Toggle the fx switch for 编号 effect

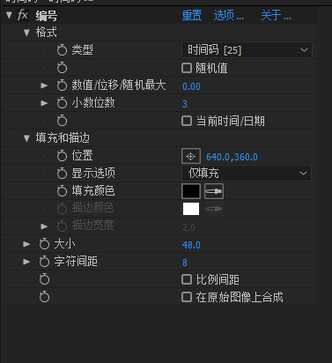[23, 15]
